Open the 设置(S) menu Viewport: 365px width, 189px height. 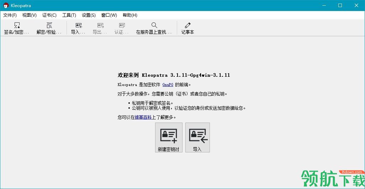89,15
